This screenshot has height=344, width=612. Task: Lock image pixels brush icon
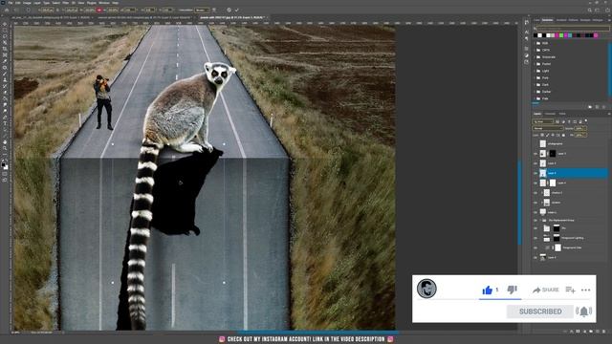click(x=548, y=135)
